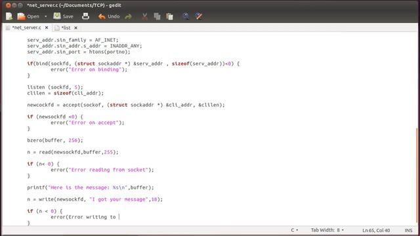420x236 pixels.
Task: Click the string "Error on binding"
Action: [x=95, y=69]
